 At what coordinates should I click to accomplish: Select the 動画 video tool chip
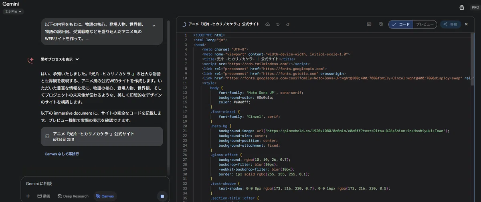click(x=44, y=196)
